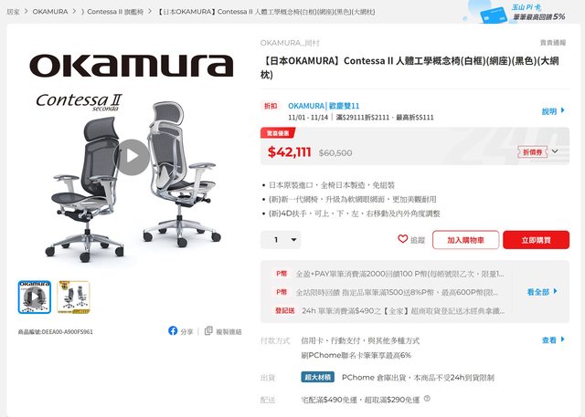585x417 pixels.
Task: Click 加入購物車 add to cart button
Action: tap(465, 240)
